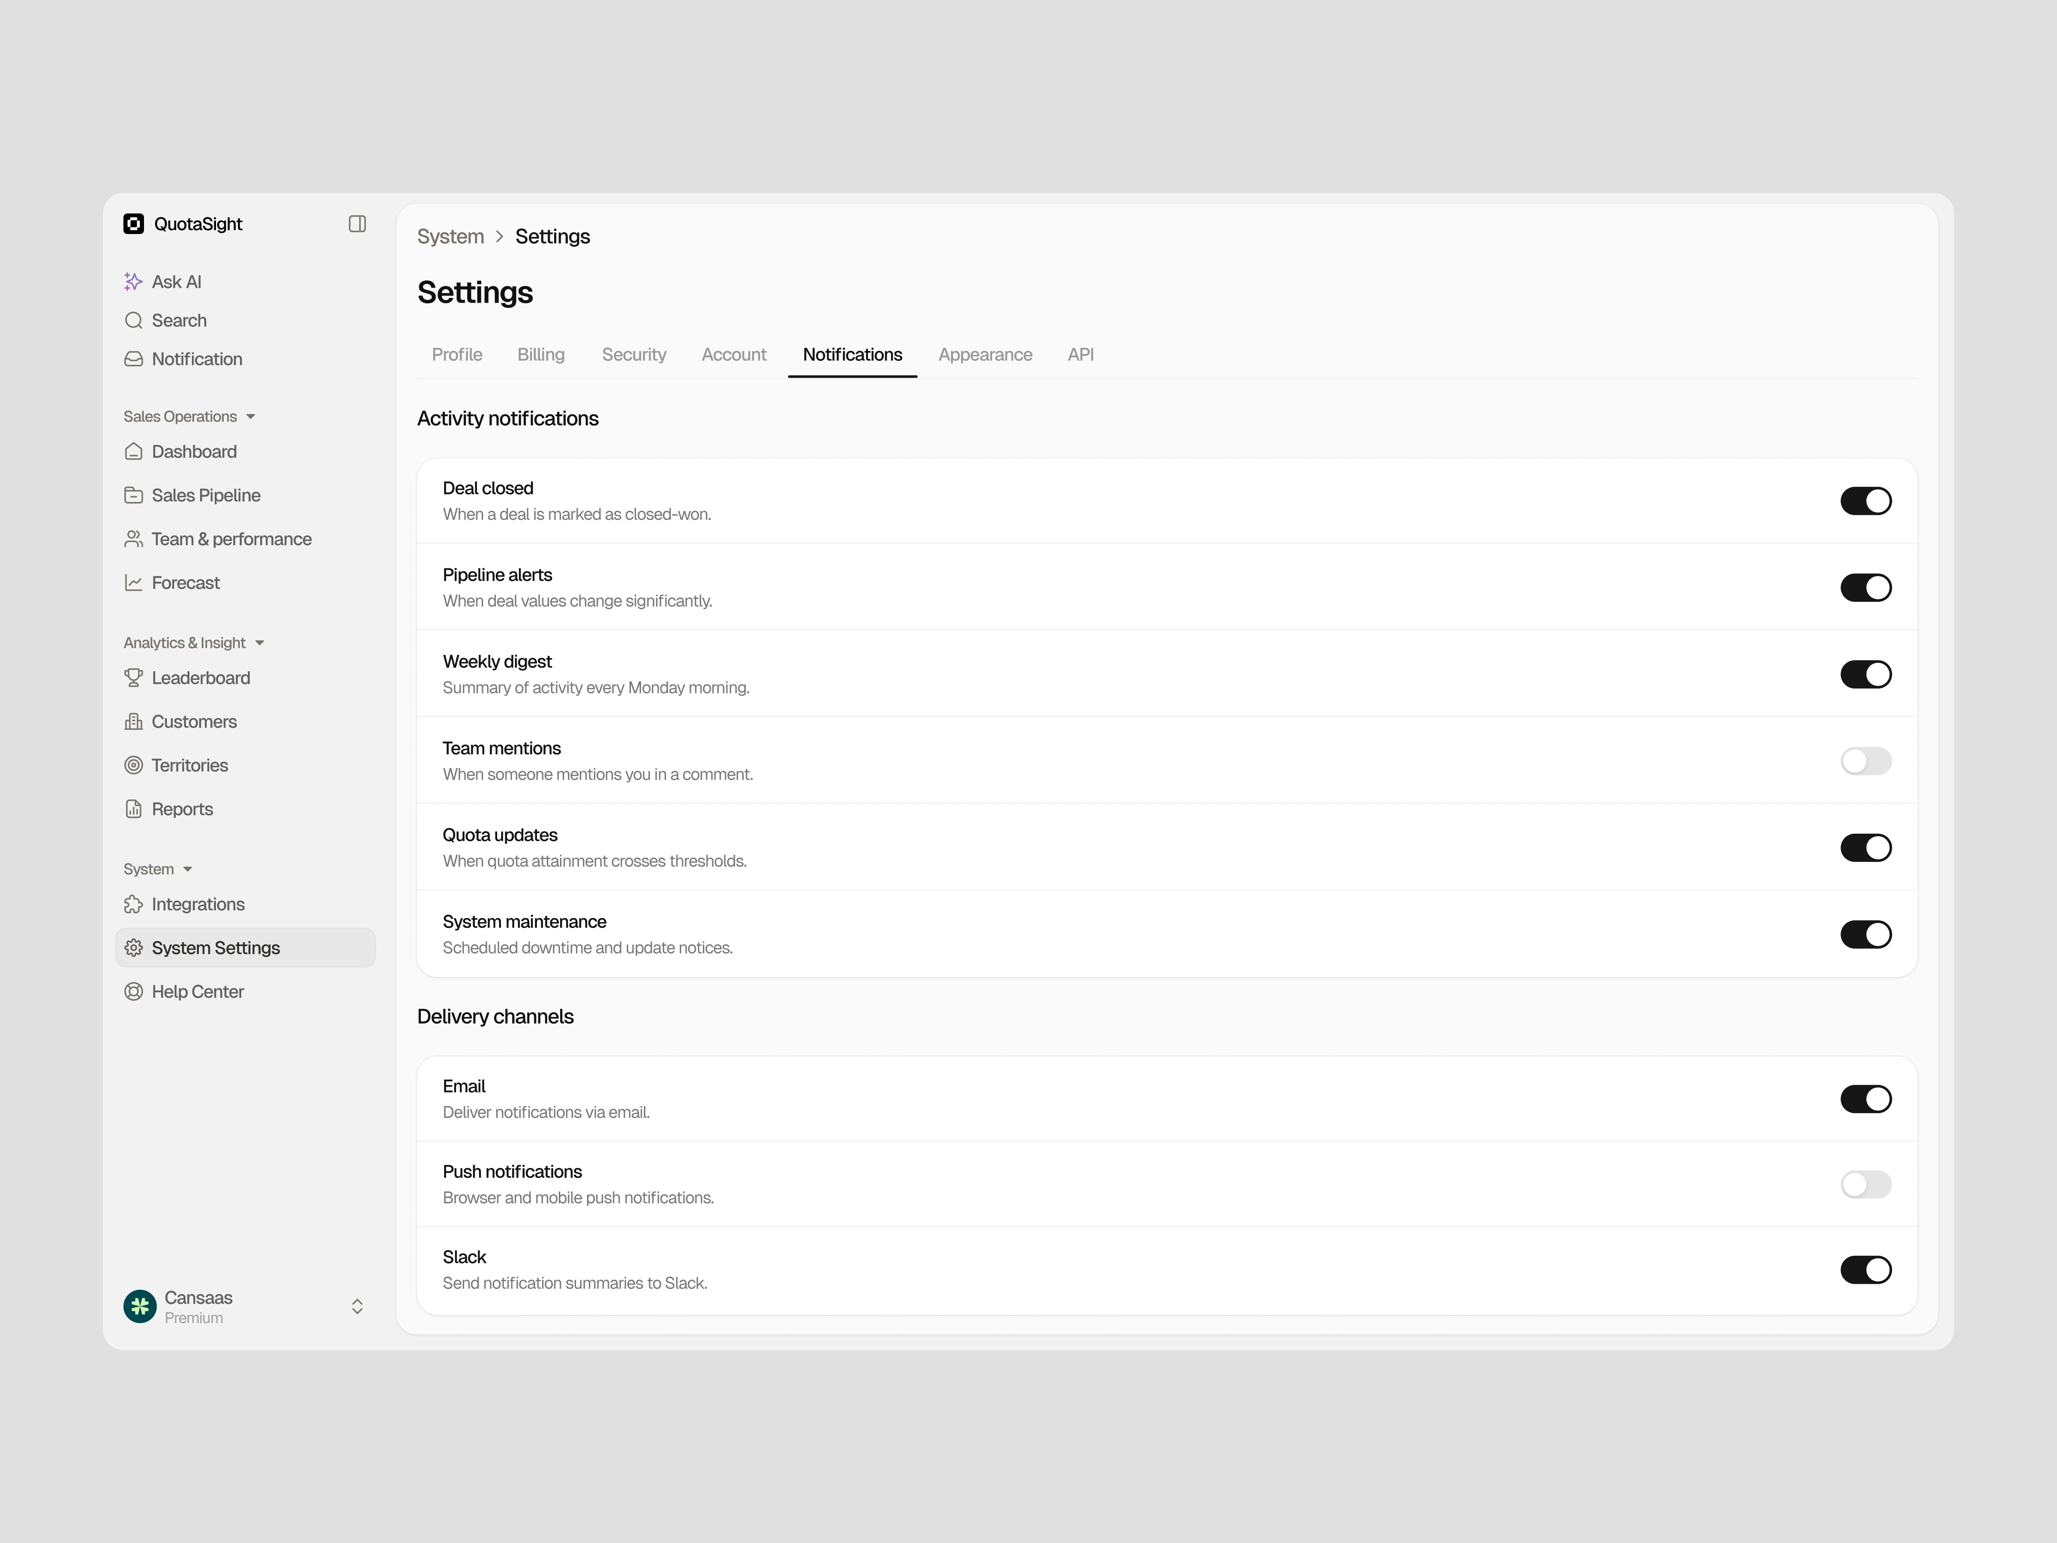
Task: Click the Territories target icon
Action: pos(134,765)
